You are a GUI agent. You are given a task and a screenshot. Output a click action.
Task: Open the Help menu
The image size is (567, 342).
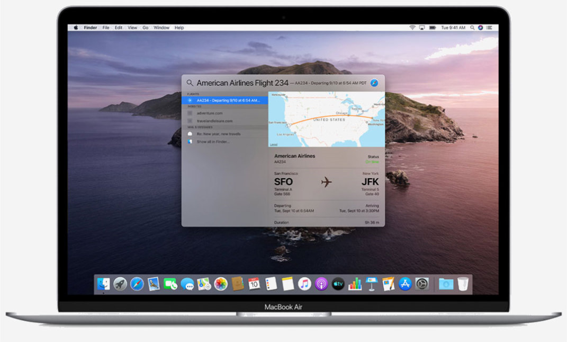pyautogui.click(x=179, y=28)
